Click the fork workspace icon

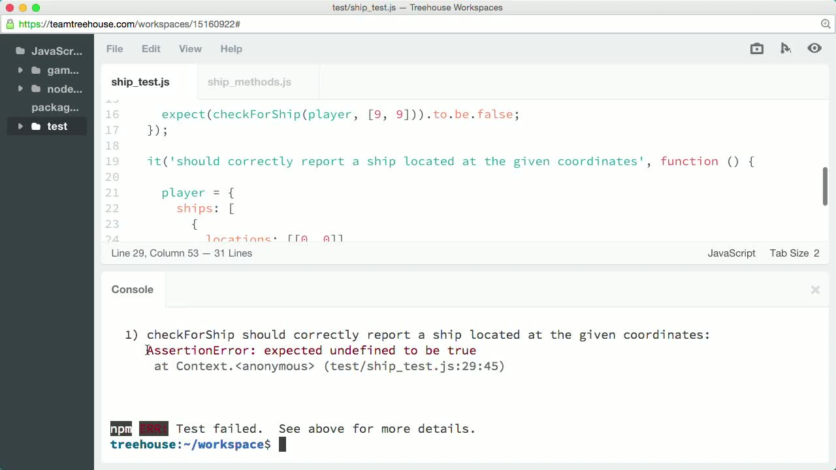click(786, 48)
